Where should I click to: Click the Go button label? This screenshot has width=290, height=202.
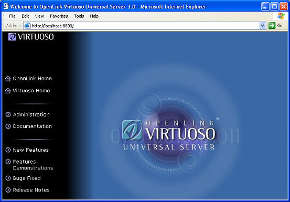tap(280, 26)
